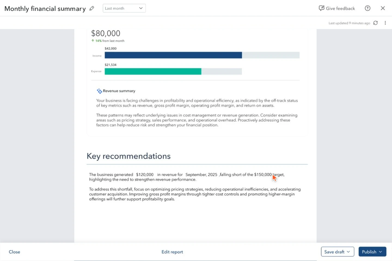The height and width of the screenshot is (261, 392).
Task: Click the Key recommendations heading
Action: (128, 156)
